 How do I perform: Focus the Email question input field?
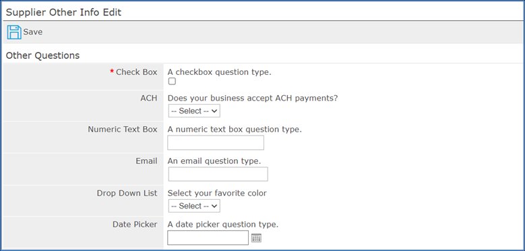tap(218, 174)
